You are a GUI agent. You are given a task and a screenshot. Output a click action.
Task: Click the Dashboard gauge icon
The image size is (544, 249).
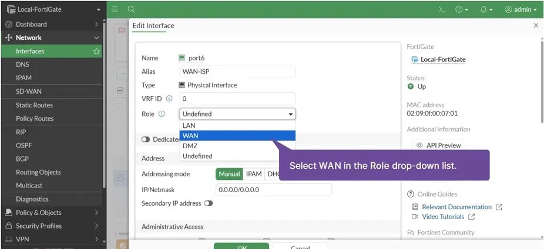click(x=9, y=25)
